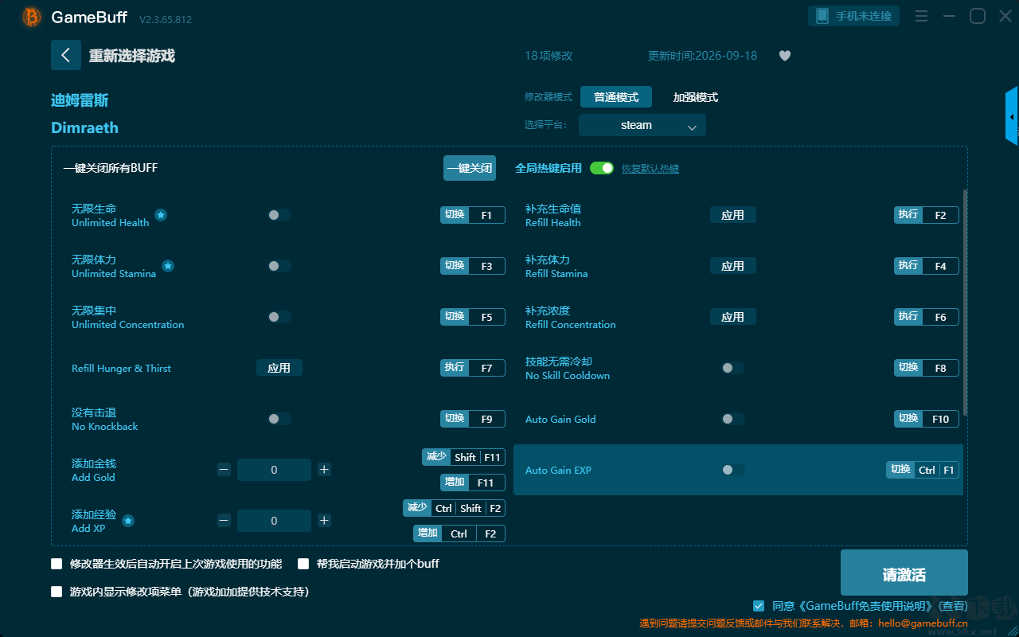Enable the No Knockback switch
The width and height of the screenshot is (1019, 637).
click(279, 419)
